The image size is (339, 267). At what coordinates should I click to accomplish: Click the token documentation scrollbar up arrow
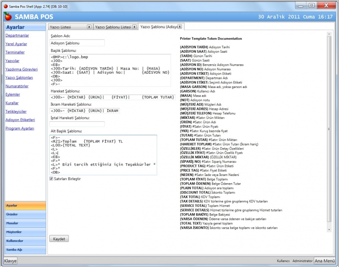(x=329, y=34)
